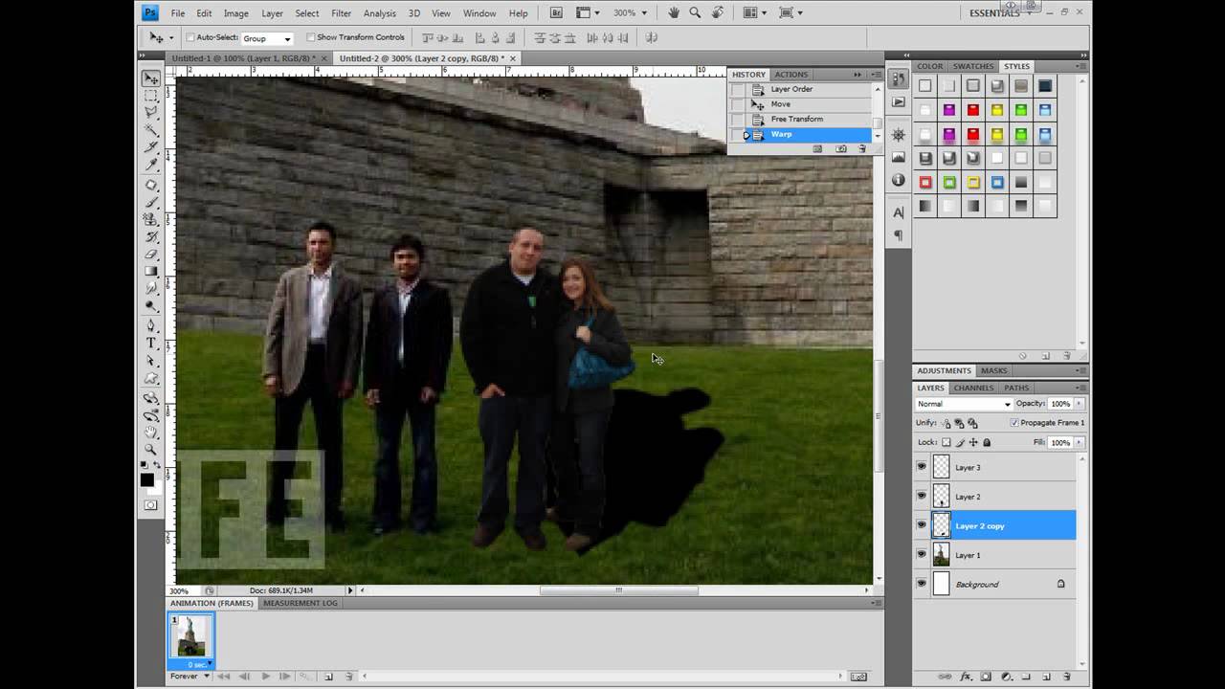Select the Path Selection tool
The image size is (1225, 689).
click(x=151, y=361)
